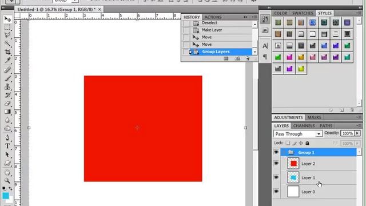
Task: Select the Clone Stamp tool
Action: pos(7,86)
